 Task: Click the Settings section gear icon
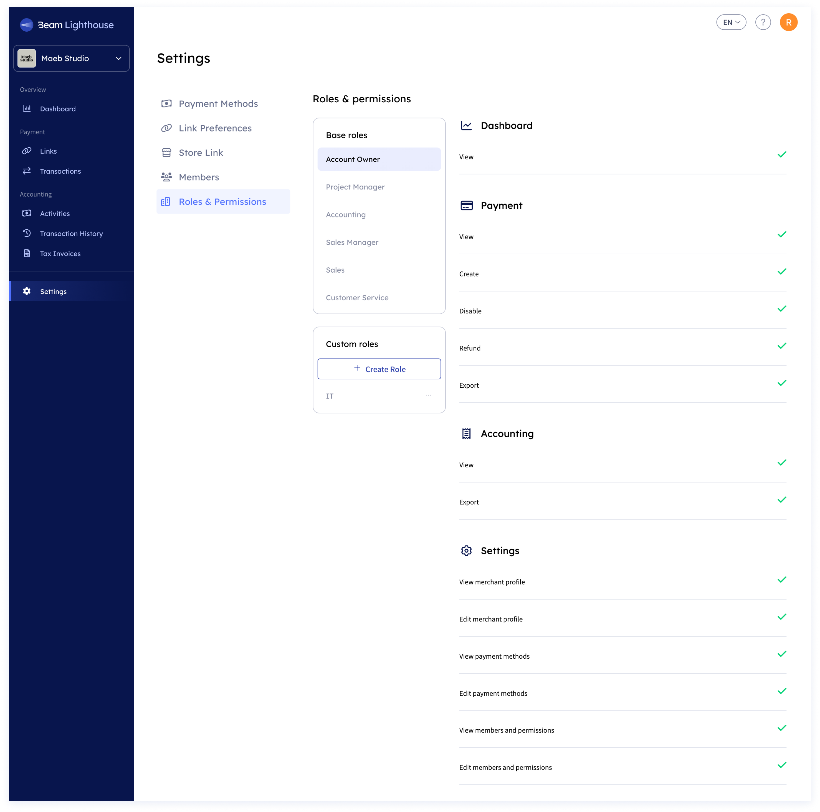tap(466, 551)
